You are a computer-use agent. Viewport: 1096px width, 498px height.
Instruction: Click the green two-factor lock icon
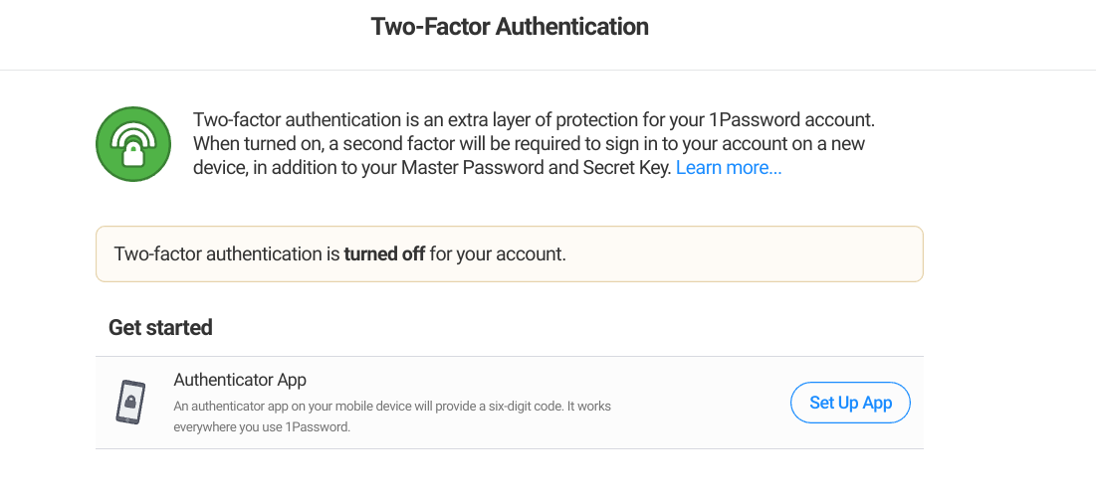[133, 144]
